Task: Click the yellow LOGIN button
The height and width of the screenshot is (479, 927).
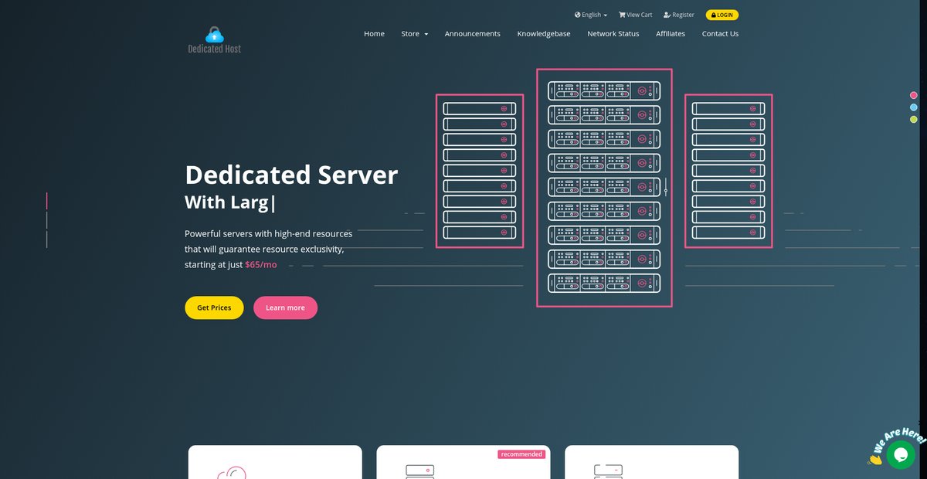Action: pyautogui.click(x=722, y=15)
